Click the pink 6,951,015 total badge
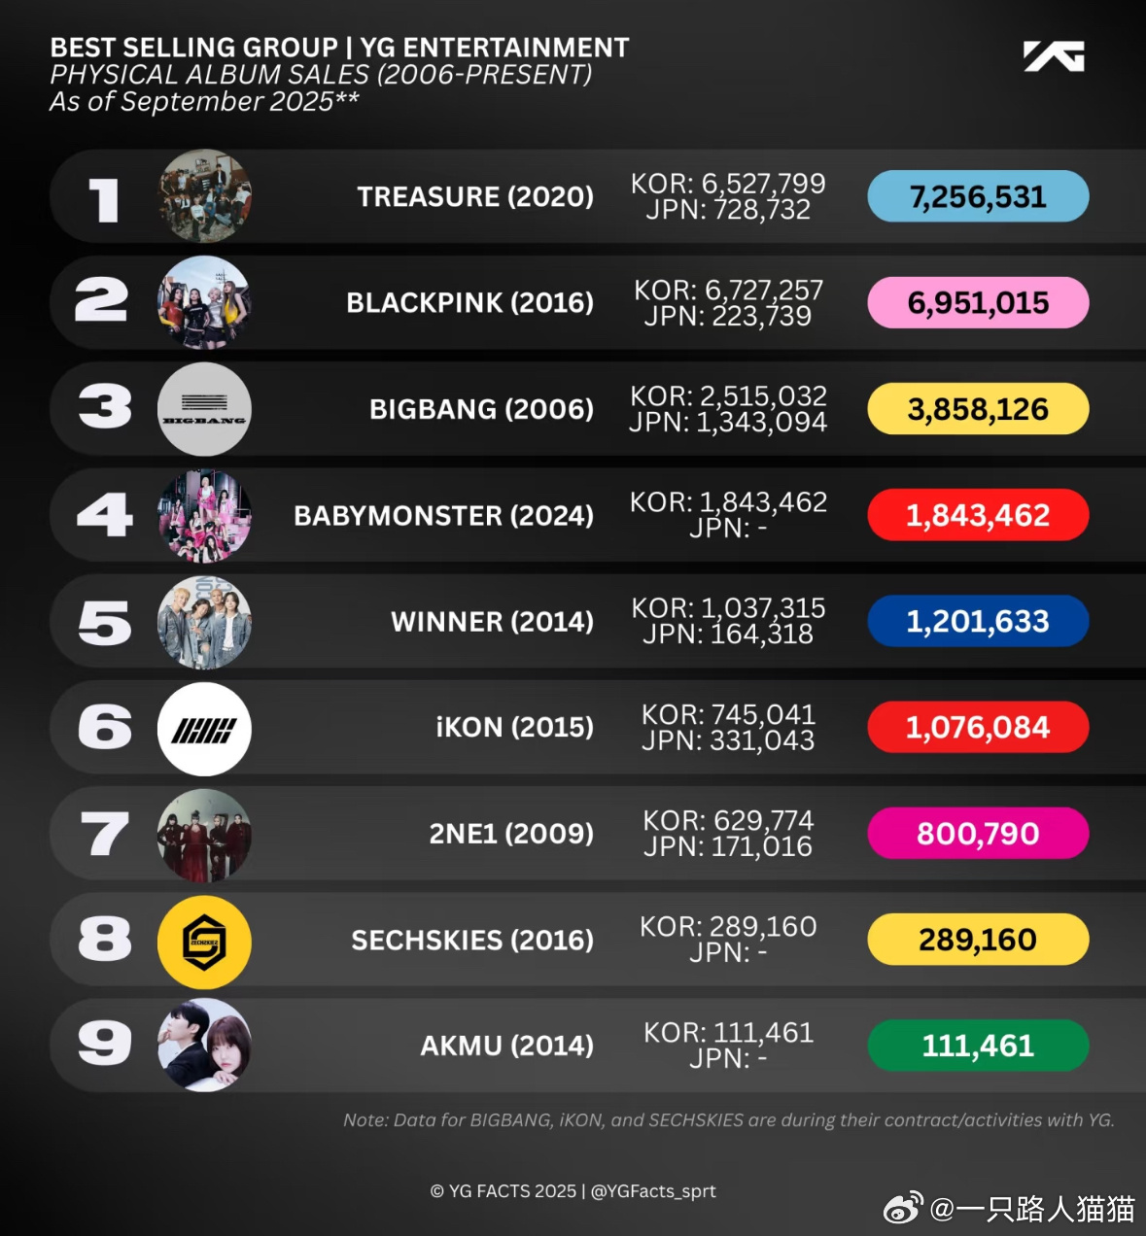Screen dimensions: 1146x1236 pyautogui.click(x=978, y=302)
